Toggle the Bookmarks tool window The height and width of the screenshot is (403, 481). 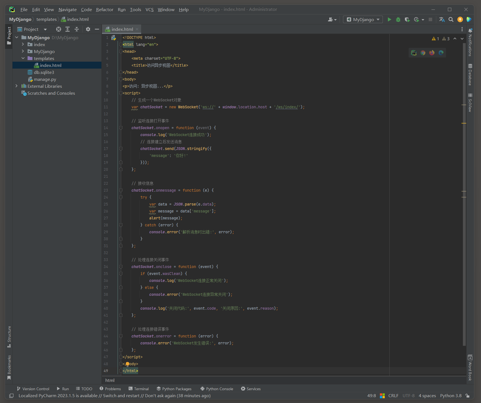pyautogui.click(x=9, y=367)
